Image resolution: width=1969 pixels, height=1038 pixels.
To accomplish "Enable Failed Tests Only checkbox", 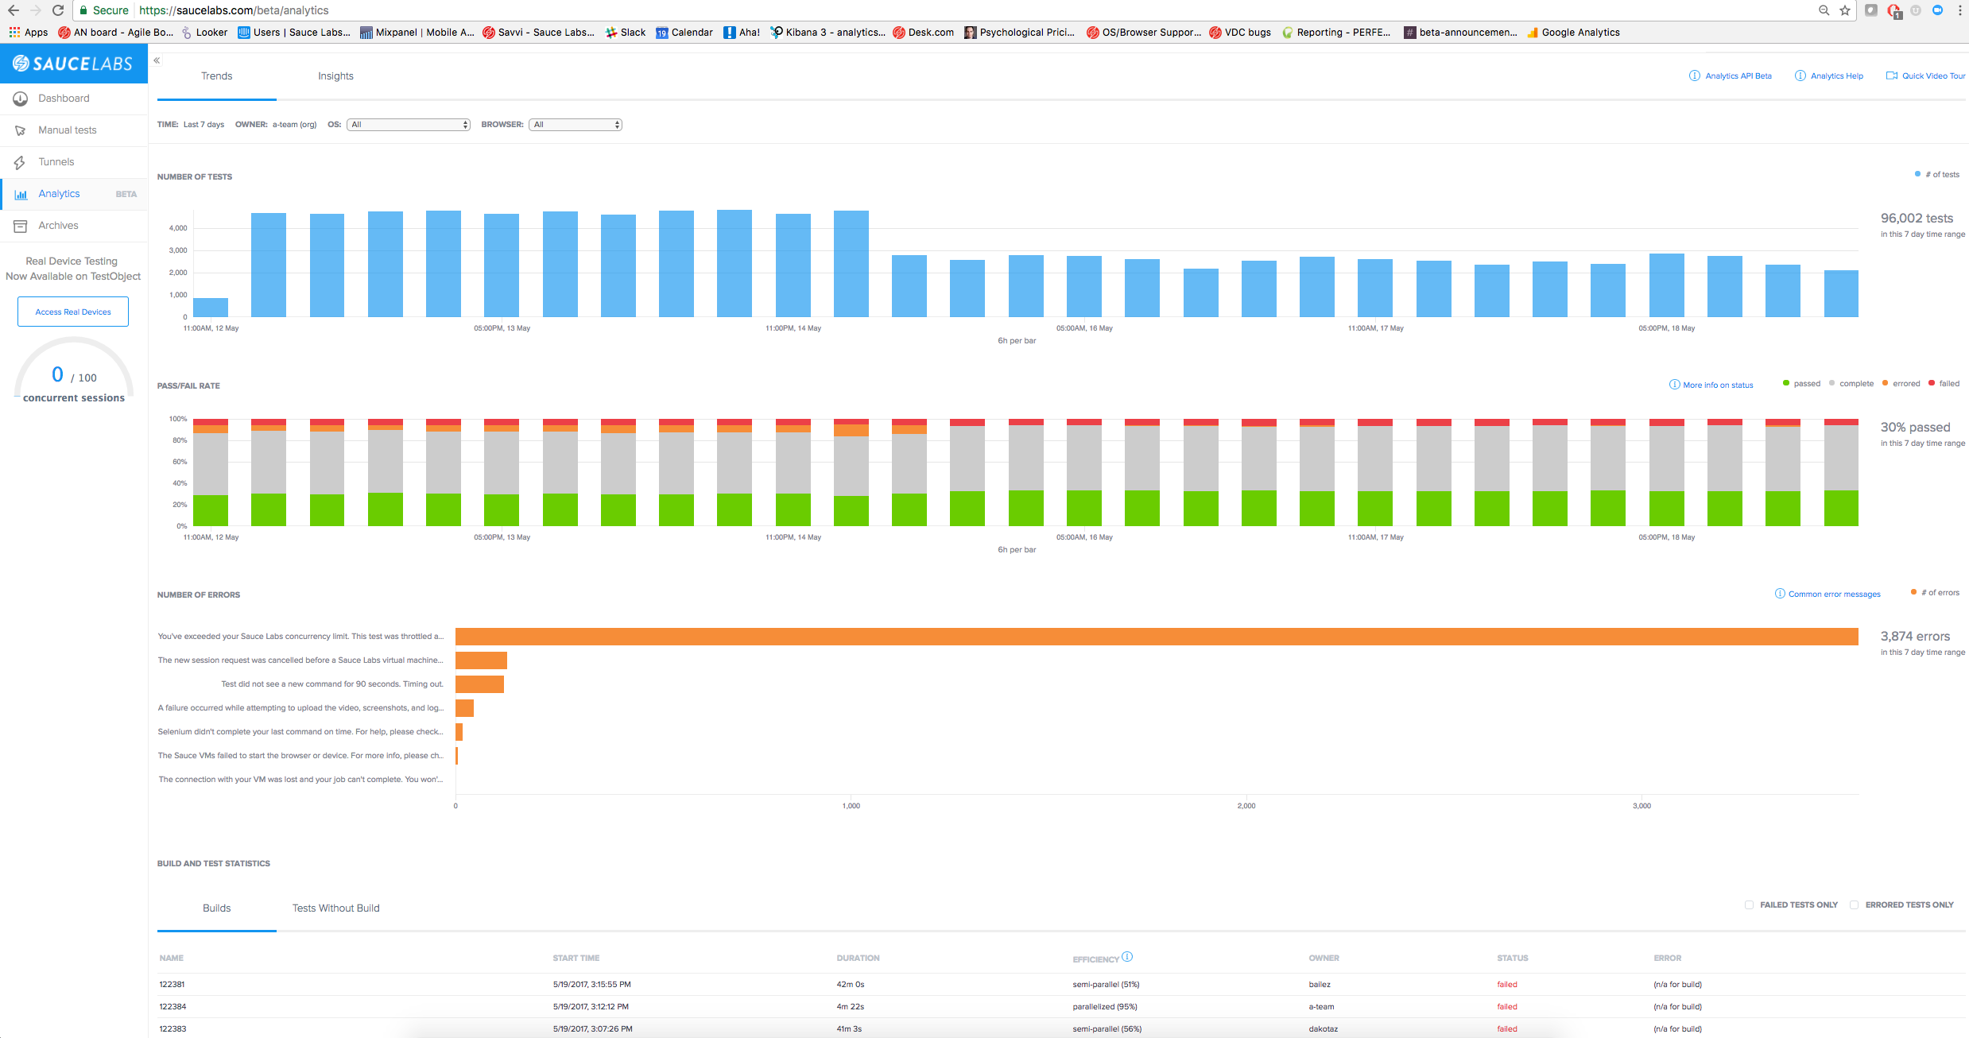I will pyautogui.click(x=1749, y=905).
